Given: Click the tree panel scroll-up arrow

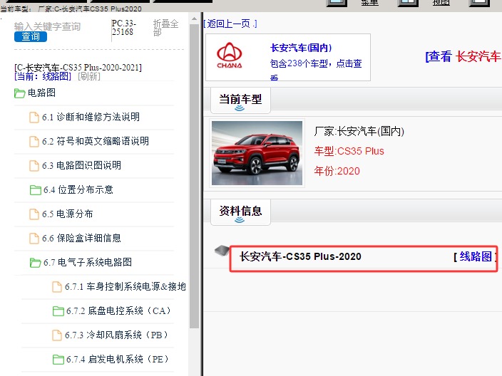Looking at the screenshot, I should 194,19.
